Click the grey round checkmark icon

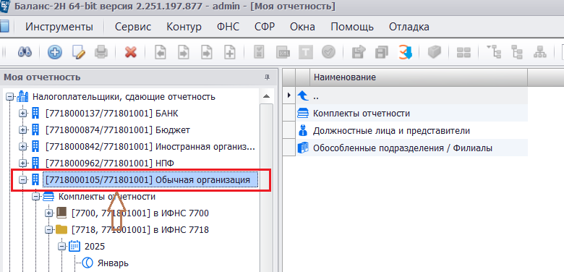(x=328, y=53)
